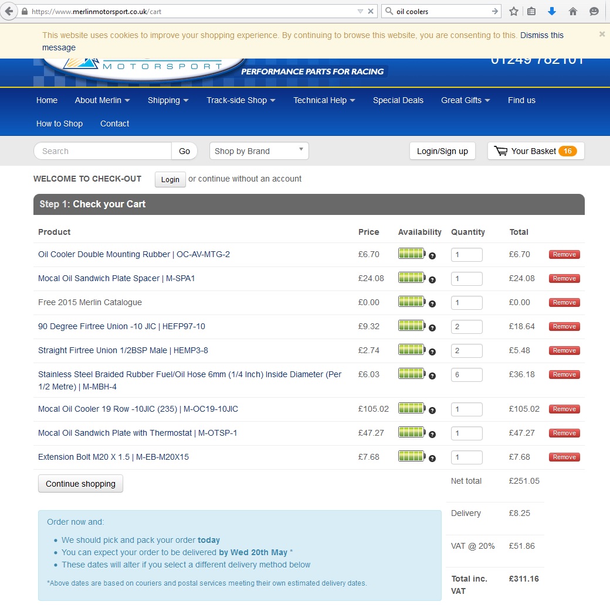Image resolution: width=610 pixels, height=605 pixels.
Task: Edit quantity for 90 Degree Firtree Union
Action: 466,327
